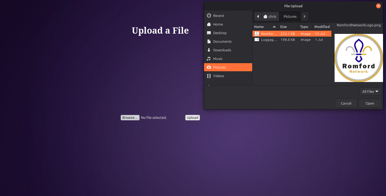
Task: Open the All Files filter dropdown
Action: 370,91
